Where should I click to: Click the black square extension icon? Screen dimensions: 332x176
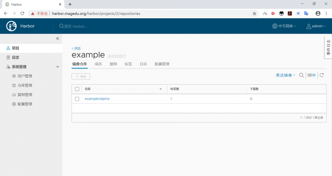point(281,14)
